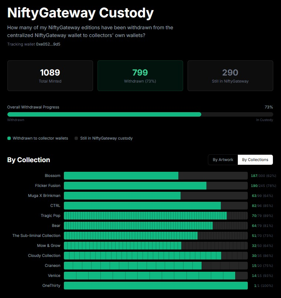Click the 73% overall progress value
281x298 pixels.
pos(269,107)
